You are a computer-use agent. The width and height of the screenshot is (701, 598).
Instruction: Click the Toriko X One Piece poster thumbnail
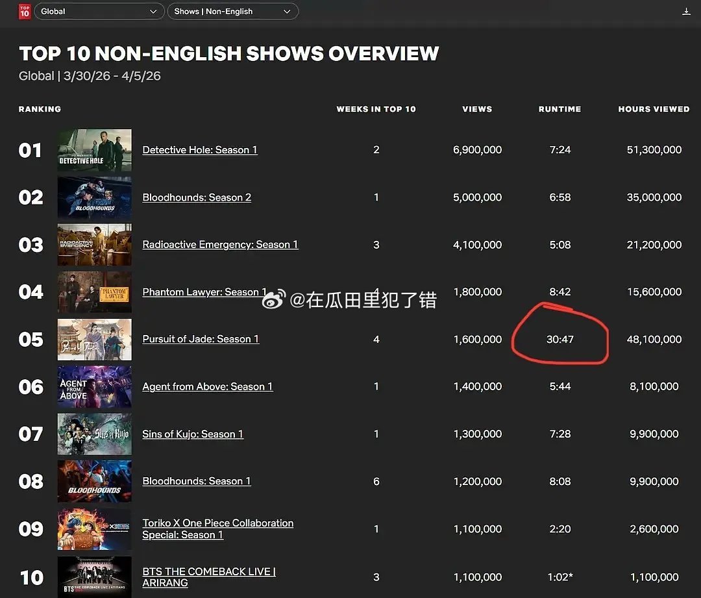point(94,529)
